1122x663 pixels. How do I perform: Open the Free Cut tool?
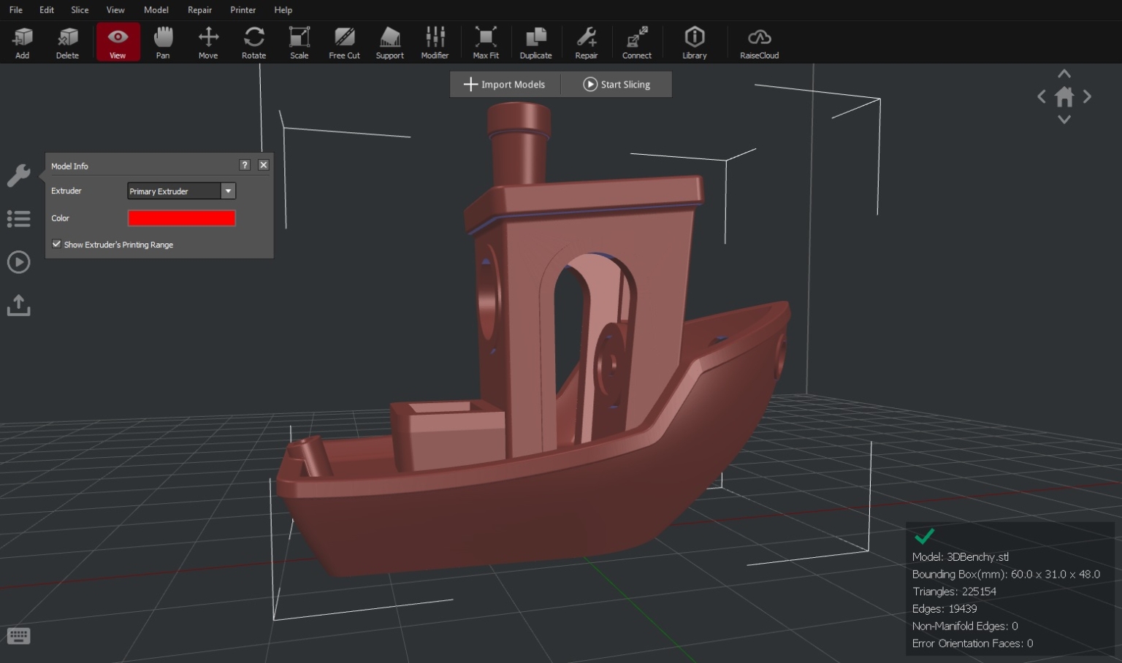tap(344, 42)
